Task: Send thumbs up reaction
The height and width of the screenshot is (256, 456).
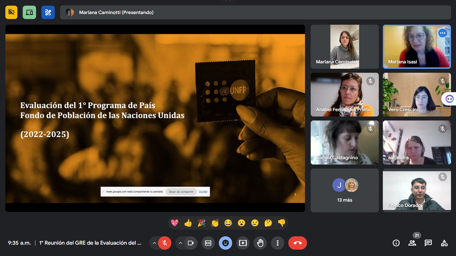Action: tap(188, 223)
